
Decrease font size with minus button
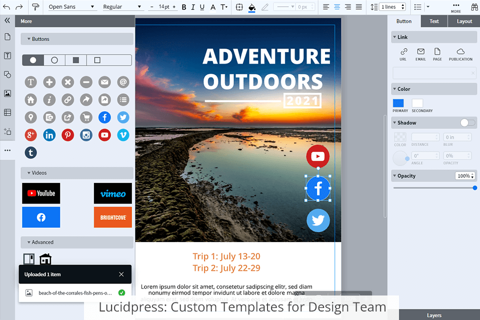152,6
